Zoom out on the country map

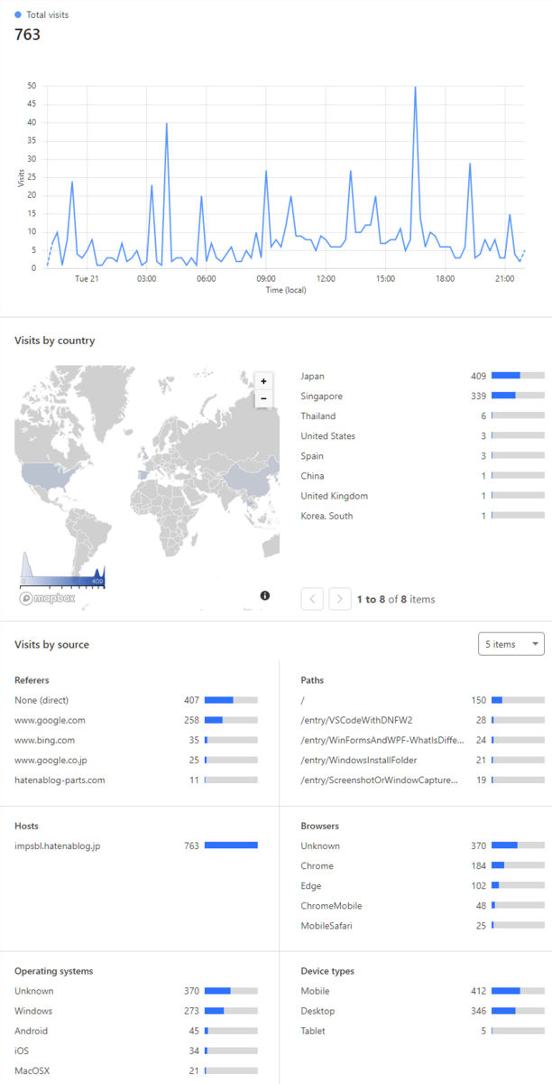point(263,397)
